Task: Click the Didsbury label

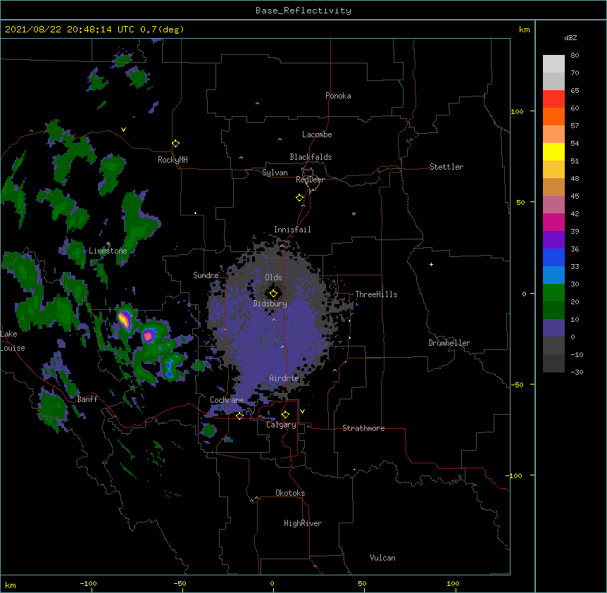Action: (x=270, y=304)
